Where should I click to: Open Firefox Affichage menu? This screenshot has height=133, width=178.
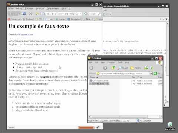point(29,8)
